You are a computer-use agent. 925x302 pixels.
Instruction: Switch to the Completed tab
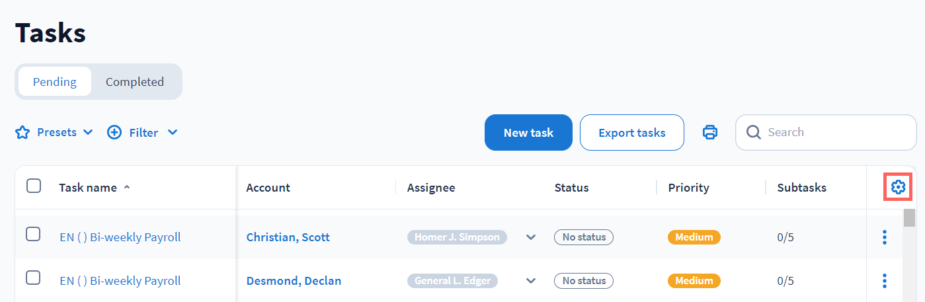tap(135, 82)
